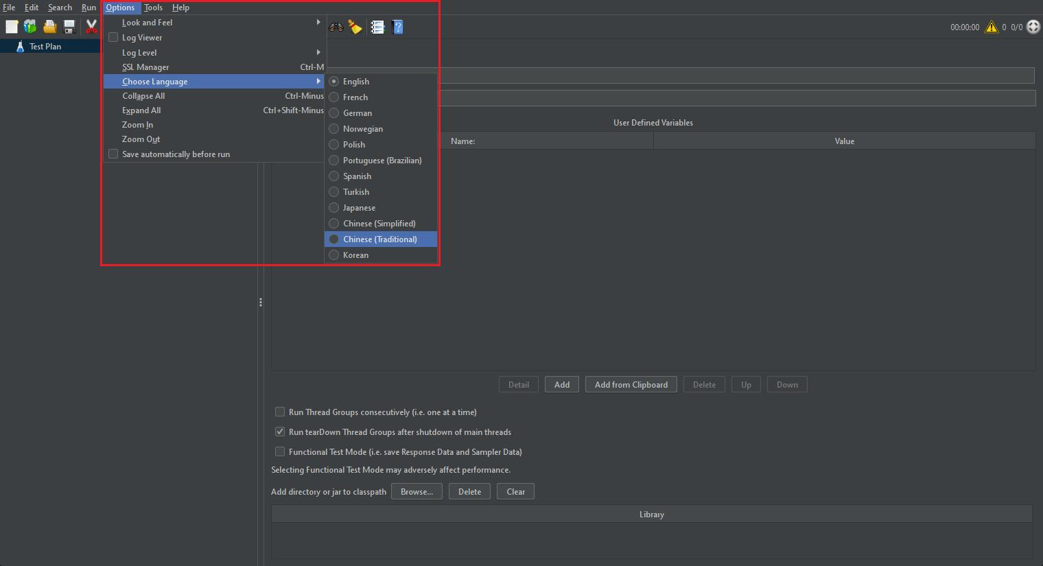The image size is (1043, 566).
Task: Click the Clear classpath button
Action: click(x=515, y=491)
